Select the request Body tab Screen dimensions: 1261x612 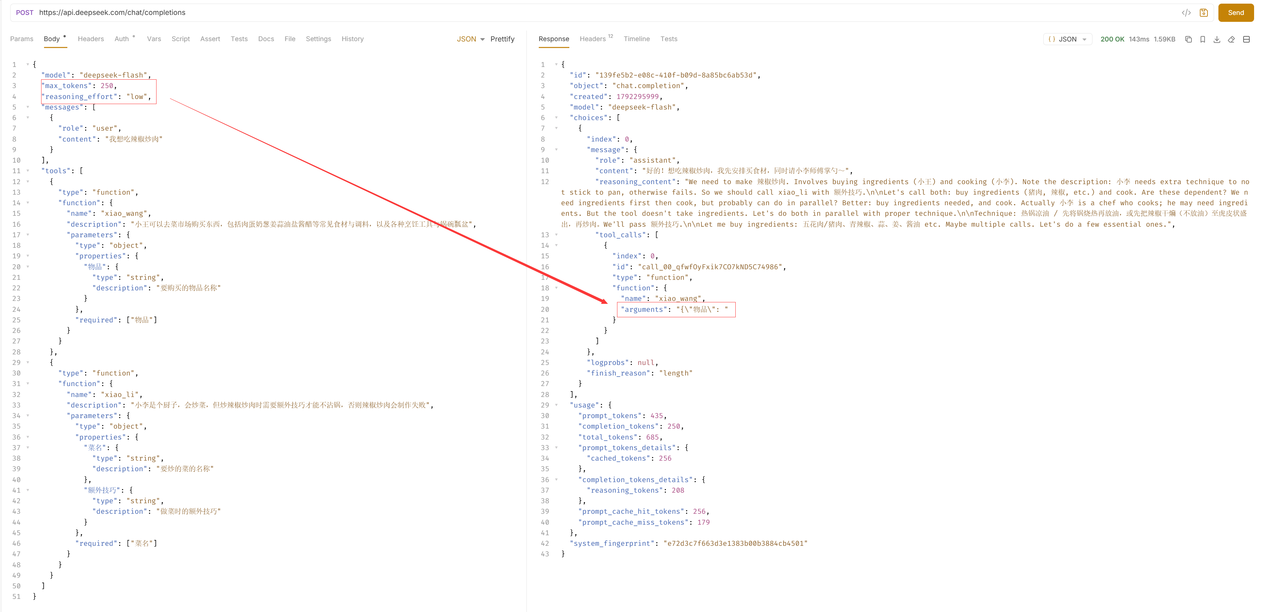pyautogui.click(x=52, y=39)
